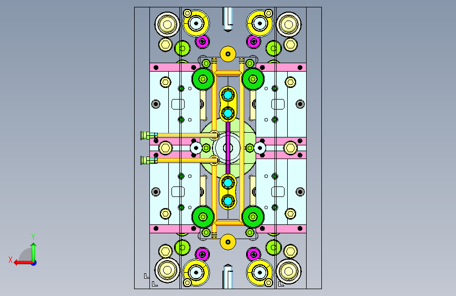
Task: Select the bottommost cyan cavity insert circle
Action: pyautogui.click(x=228, y=201)
